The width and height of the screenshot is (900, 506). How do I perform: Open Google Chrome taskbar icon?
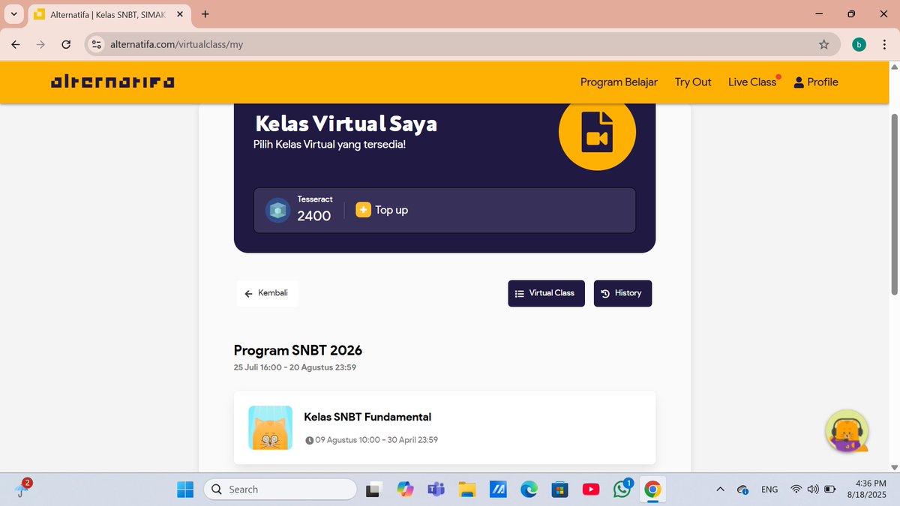click(652, 490)
